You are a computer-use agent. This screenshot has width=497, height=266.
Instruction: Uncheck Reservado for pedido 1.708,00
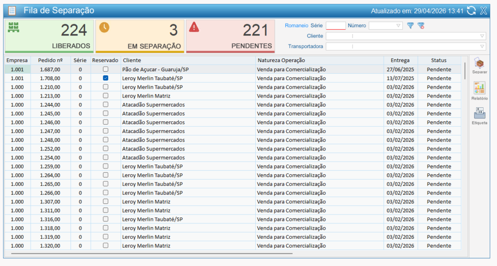pyautogui.click(x=105, y=78)
